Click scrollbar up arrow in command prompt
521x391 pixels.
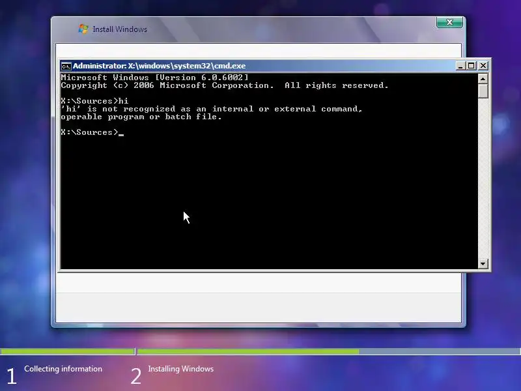point(483,79)
